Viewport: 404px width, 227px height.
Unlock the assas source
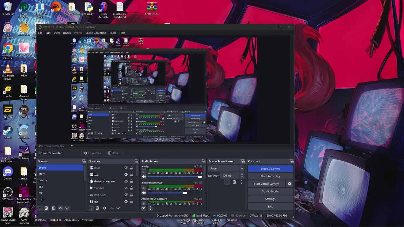(x=131, y=168)
